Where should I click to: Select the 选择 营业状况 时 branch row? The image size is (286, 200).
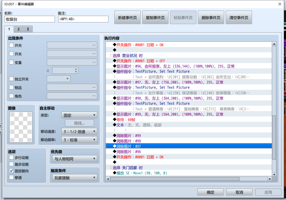pos(189,56)
